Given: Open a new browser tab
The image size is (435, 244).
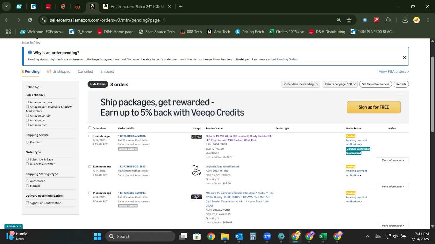Looking at the screenshot, I should coord(181,6).
